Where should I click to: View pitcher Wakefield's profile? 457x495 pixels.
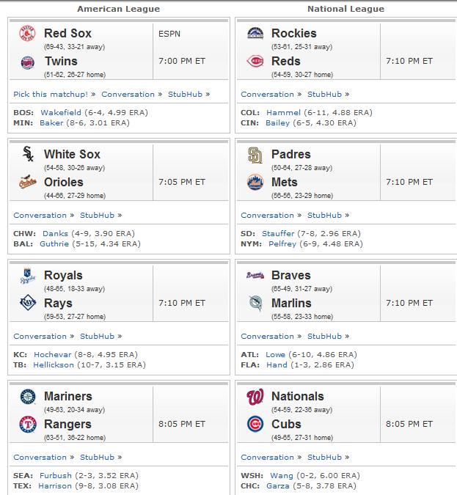(x=61, y=112)
